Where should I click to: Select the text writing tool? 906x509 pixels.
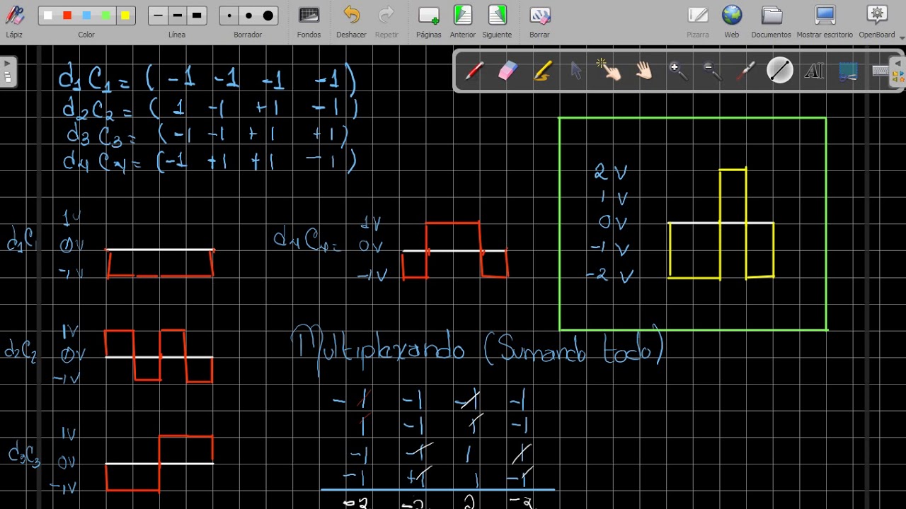(814, 71)
